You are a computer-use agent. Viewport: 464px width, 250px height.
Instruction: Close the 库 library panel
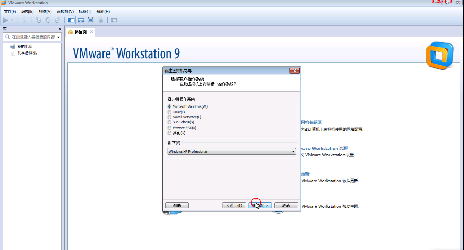click(60, 29)
